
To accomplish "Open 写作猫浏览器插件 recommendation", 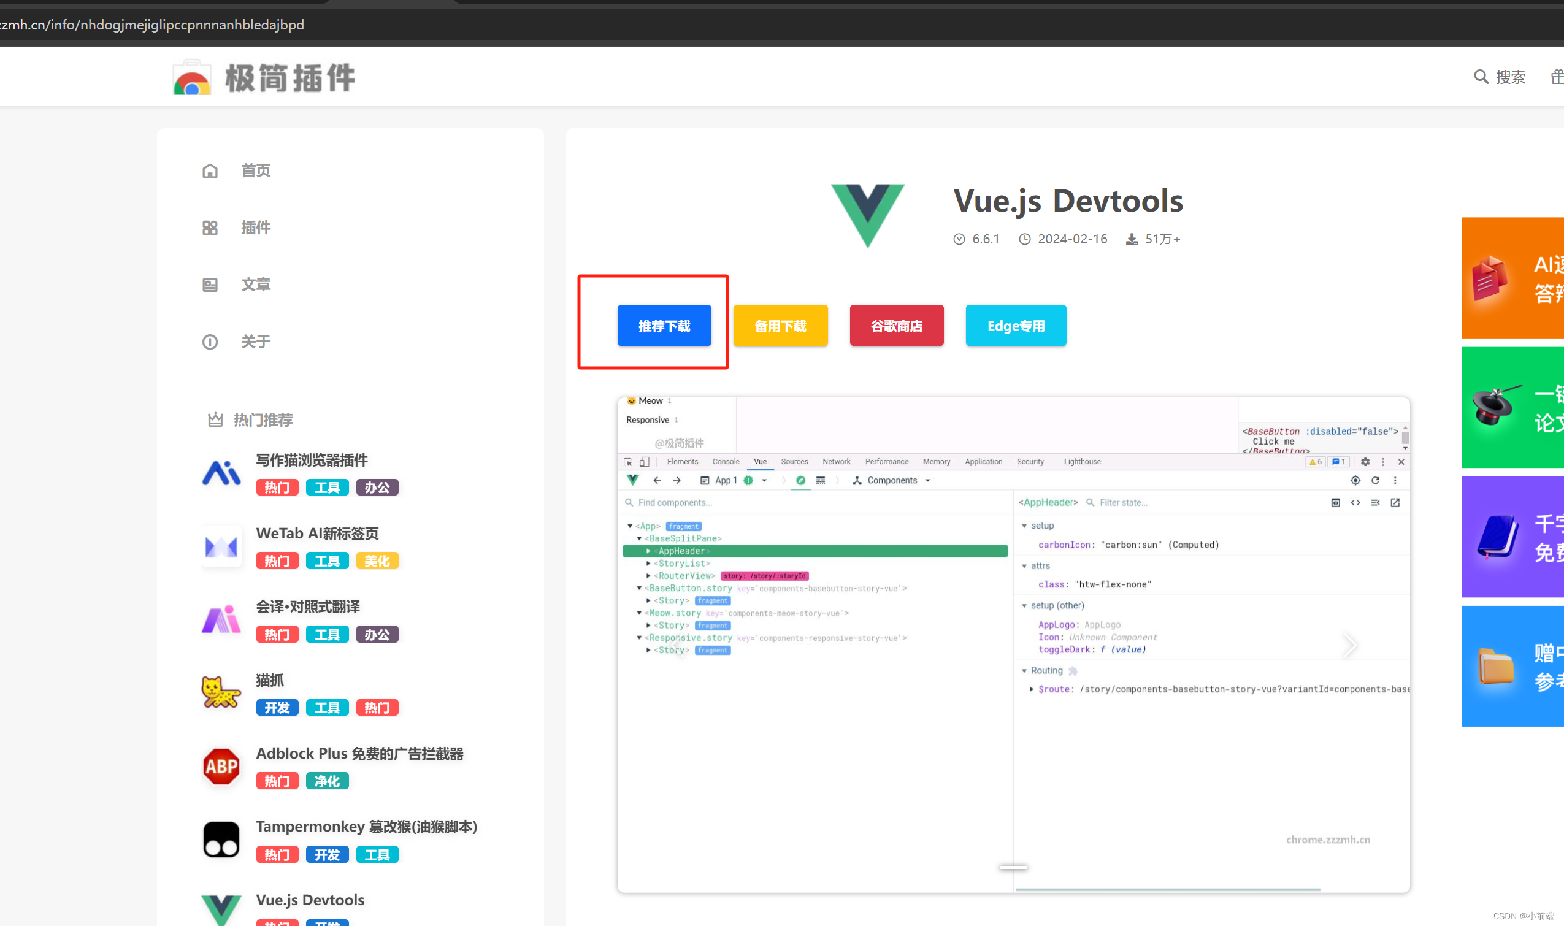I will (x=312, y=460).
